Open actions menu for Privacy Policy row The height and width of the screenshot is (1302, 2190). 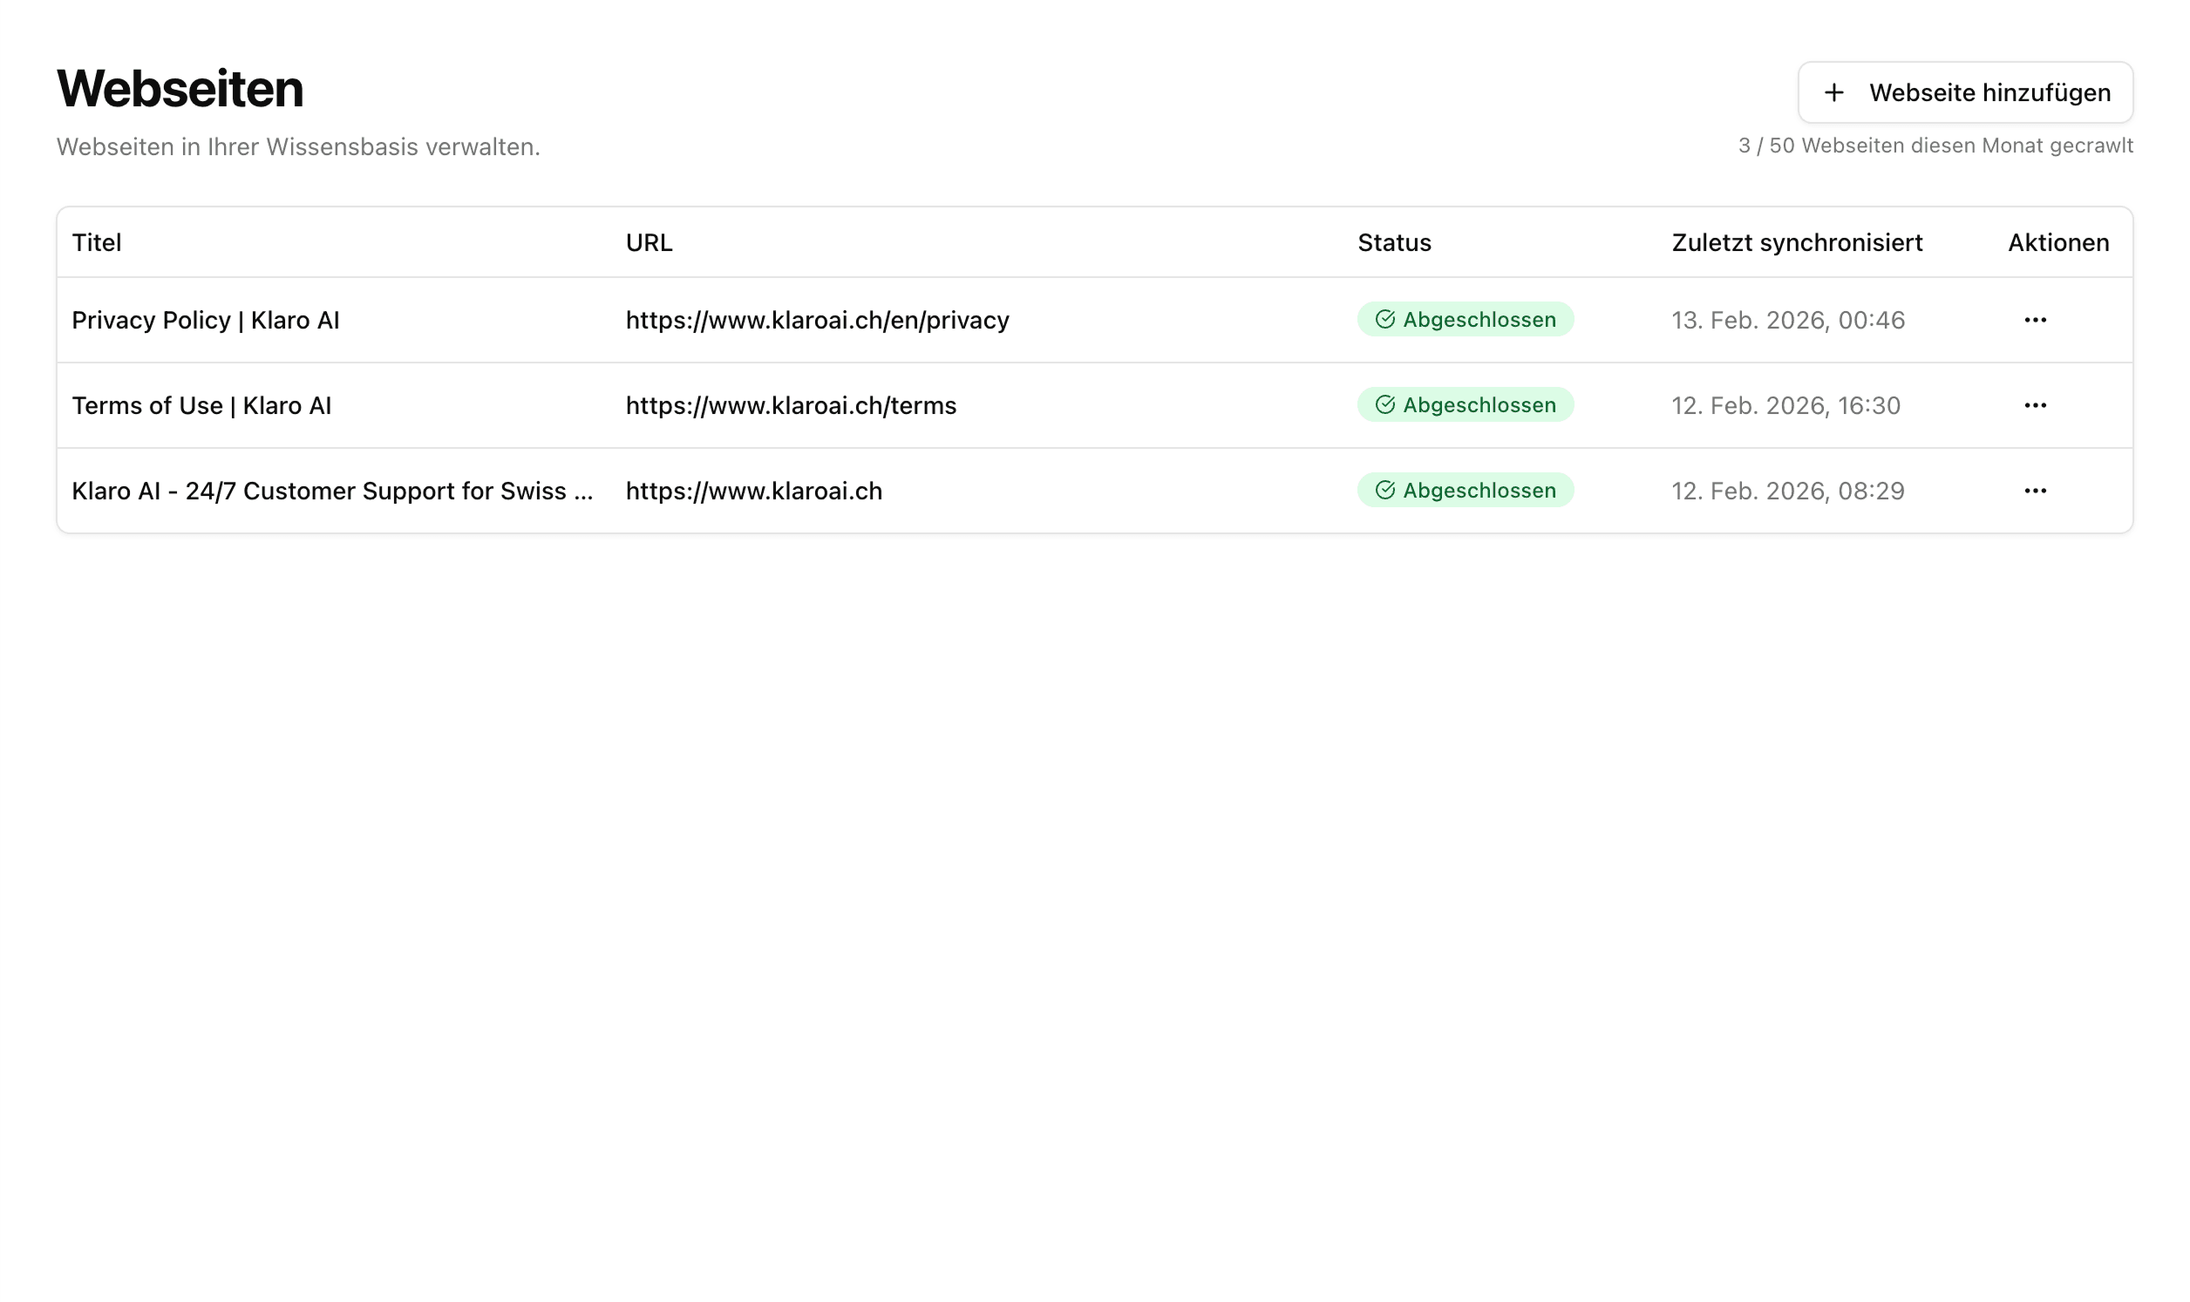(x=2035, y=320)
